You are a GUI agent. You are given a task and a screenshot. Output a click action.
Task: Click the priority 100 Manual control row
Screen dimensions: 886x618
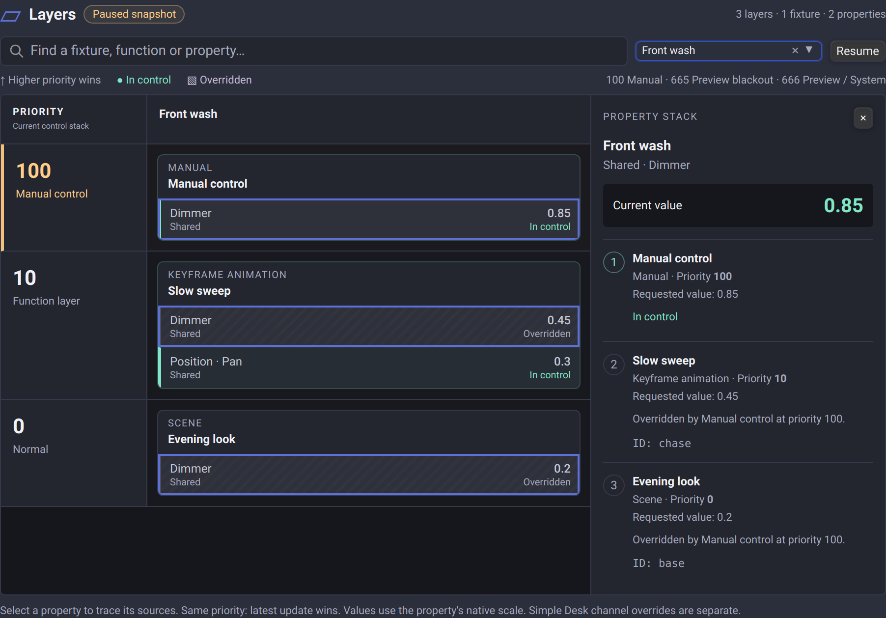[74, 197]
